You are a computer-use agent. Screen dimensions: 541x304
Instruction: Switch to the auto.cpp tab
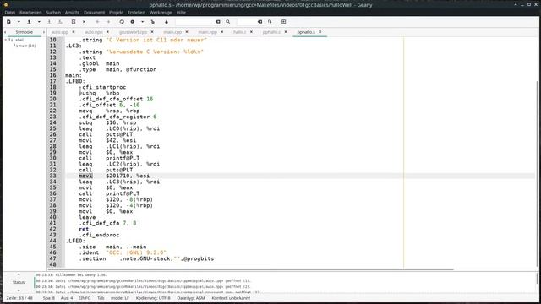coord(60,32)
